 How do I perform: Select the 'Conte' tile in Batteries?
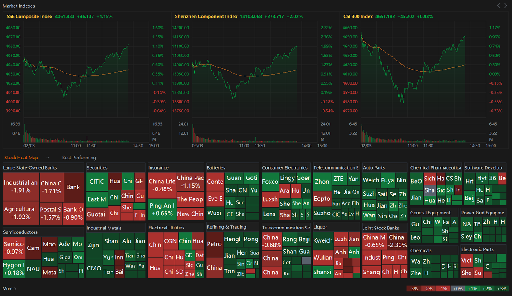point(215,181)
